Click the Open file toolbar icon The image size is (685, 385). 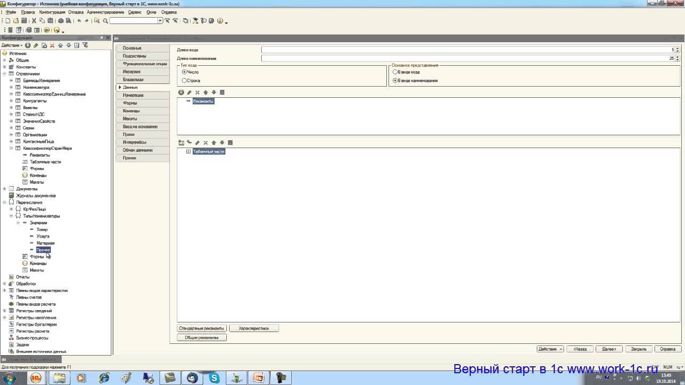pos(16,21)
